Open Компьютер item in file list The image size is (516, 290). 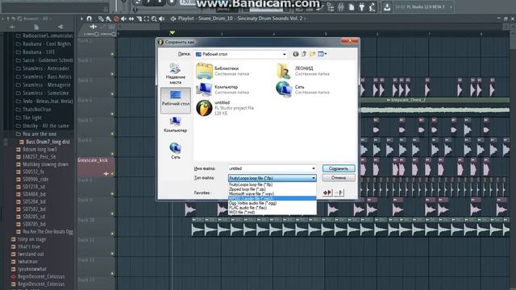click(x=223, y=89)
